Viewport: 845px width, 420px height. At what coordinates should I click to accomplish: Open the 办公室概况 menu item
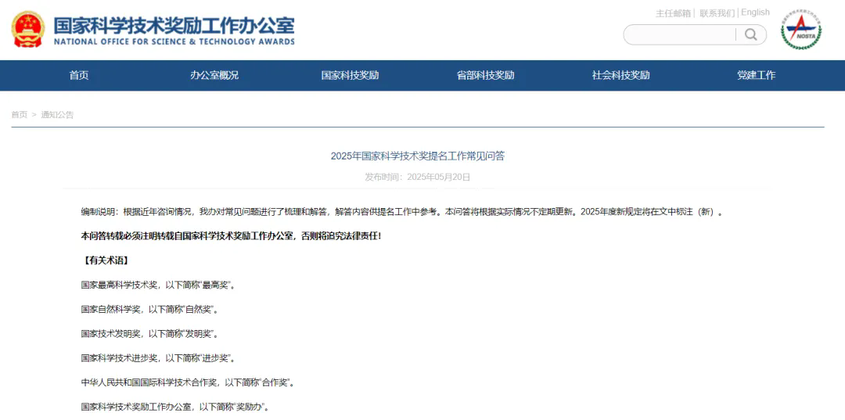pyautogui.click(x=214, y=75)
